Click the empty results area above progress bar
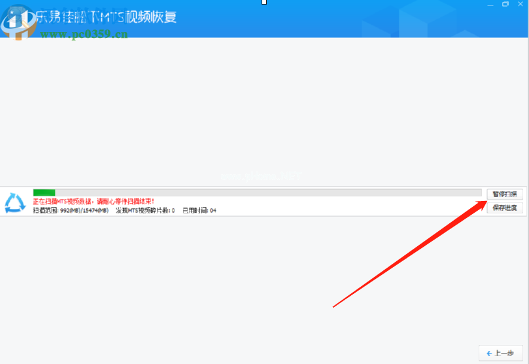Viewport: 529px width, 364px height. (262, 111)
